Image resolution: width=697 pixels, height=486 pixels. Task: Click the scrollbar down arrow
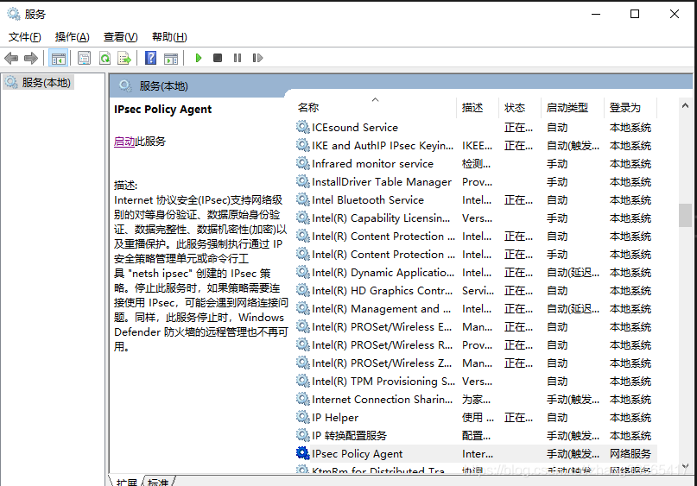click(685, 466)
